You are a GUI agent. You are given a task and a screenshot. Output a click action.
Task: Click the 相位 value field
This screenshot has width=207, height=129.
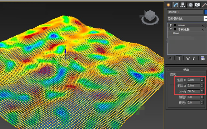click(194, 97)
